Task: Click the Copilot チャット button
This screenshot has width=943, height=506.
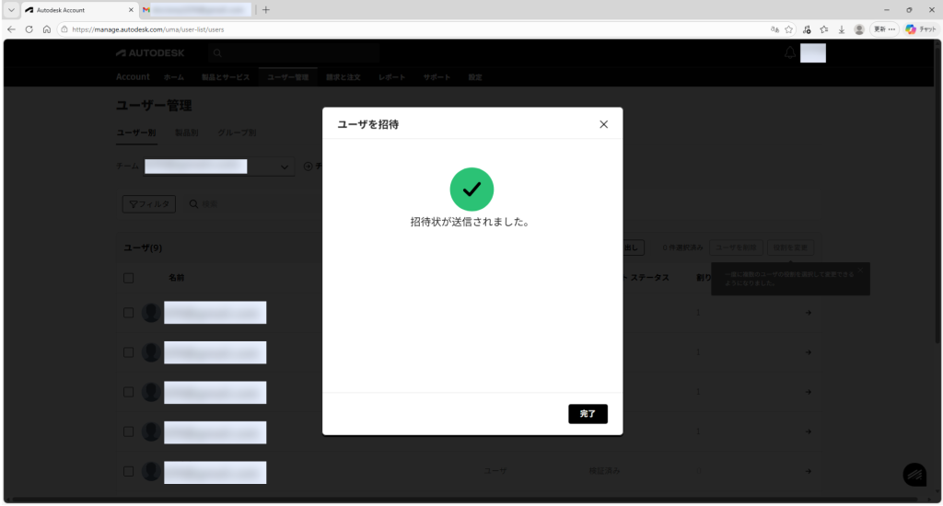Action: click(x=920, y=29)
